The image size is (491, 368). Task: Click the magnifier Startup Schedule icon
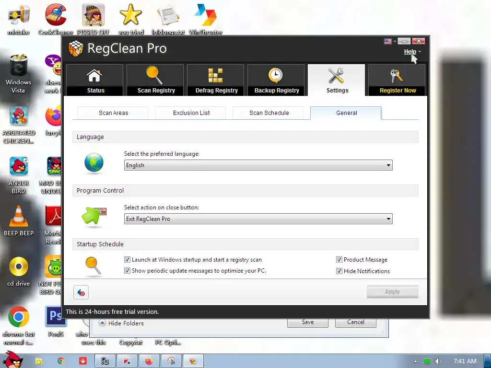(x=93, y=266)
